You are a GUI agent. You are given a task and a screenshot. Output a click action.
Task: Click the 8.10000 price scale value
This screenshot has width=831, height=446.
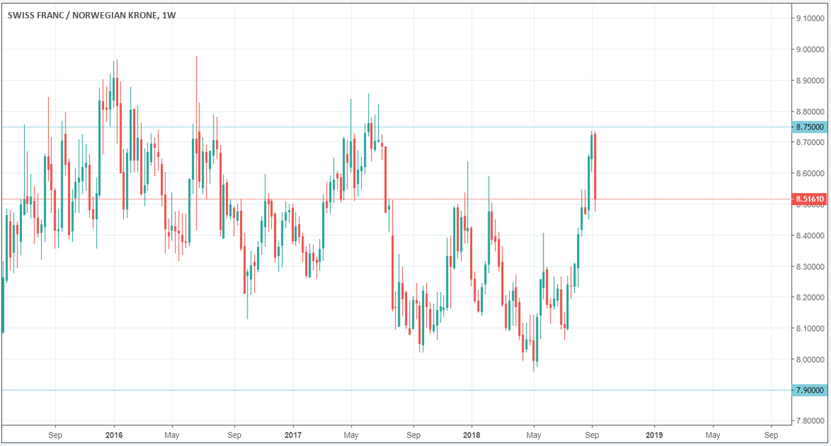(810, 329)
